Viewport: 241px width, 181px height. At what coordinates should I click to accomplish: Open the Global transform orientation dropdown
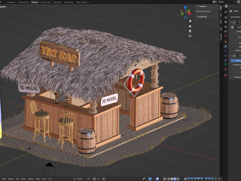pyautogui.click(x=79, y=179)
